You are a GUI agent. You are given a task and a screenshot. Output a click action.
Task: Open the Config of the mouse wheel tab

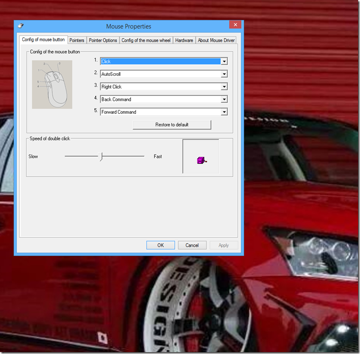coord(146,40)
